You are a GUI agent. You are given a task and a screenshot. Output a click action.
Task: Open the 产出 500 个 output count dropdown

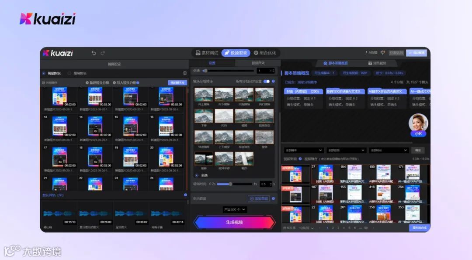click(235, 209)
